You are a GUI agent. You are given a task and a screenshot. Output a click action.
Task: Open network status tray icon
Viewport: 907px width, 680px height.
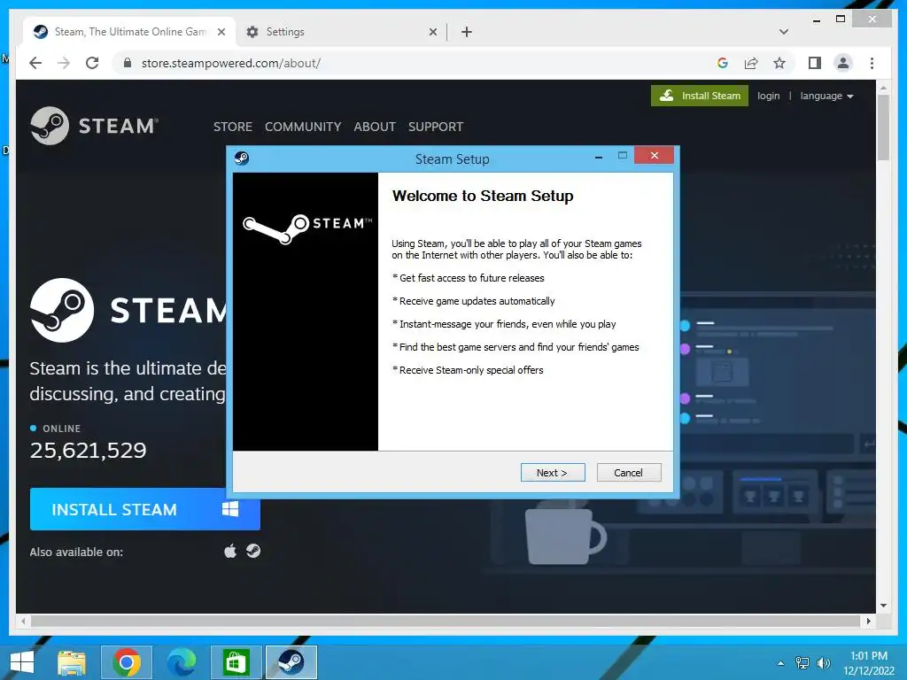tap(802, 663)
